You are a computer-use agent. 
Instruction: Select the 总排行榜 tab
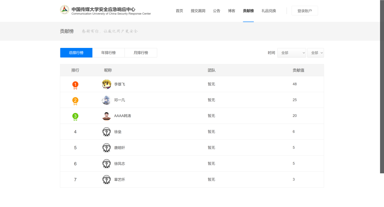pyautogui.click(x=76, y=53)
